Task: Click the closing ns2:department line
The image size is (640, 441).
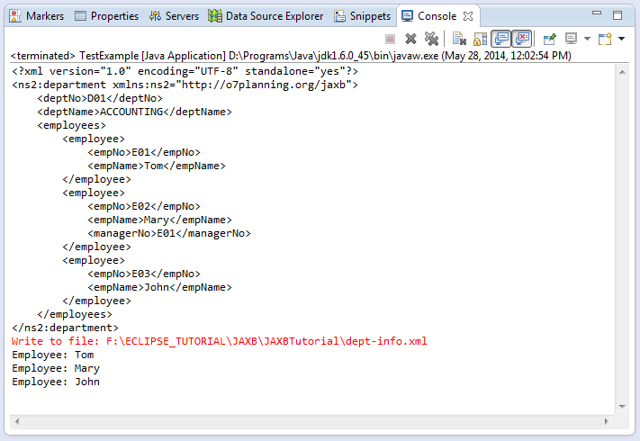Action: 66,328
